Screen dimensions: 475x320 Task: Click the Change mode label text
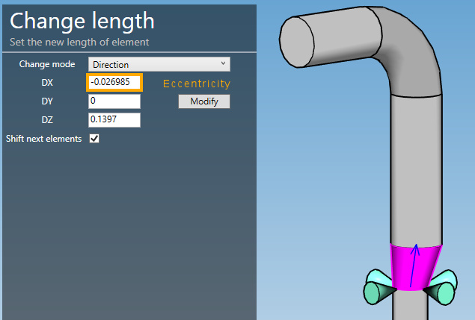tap(47, 64)
